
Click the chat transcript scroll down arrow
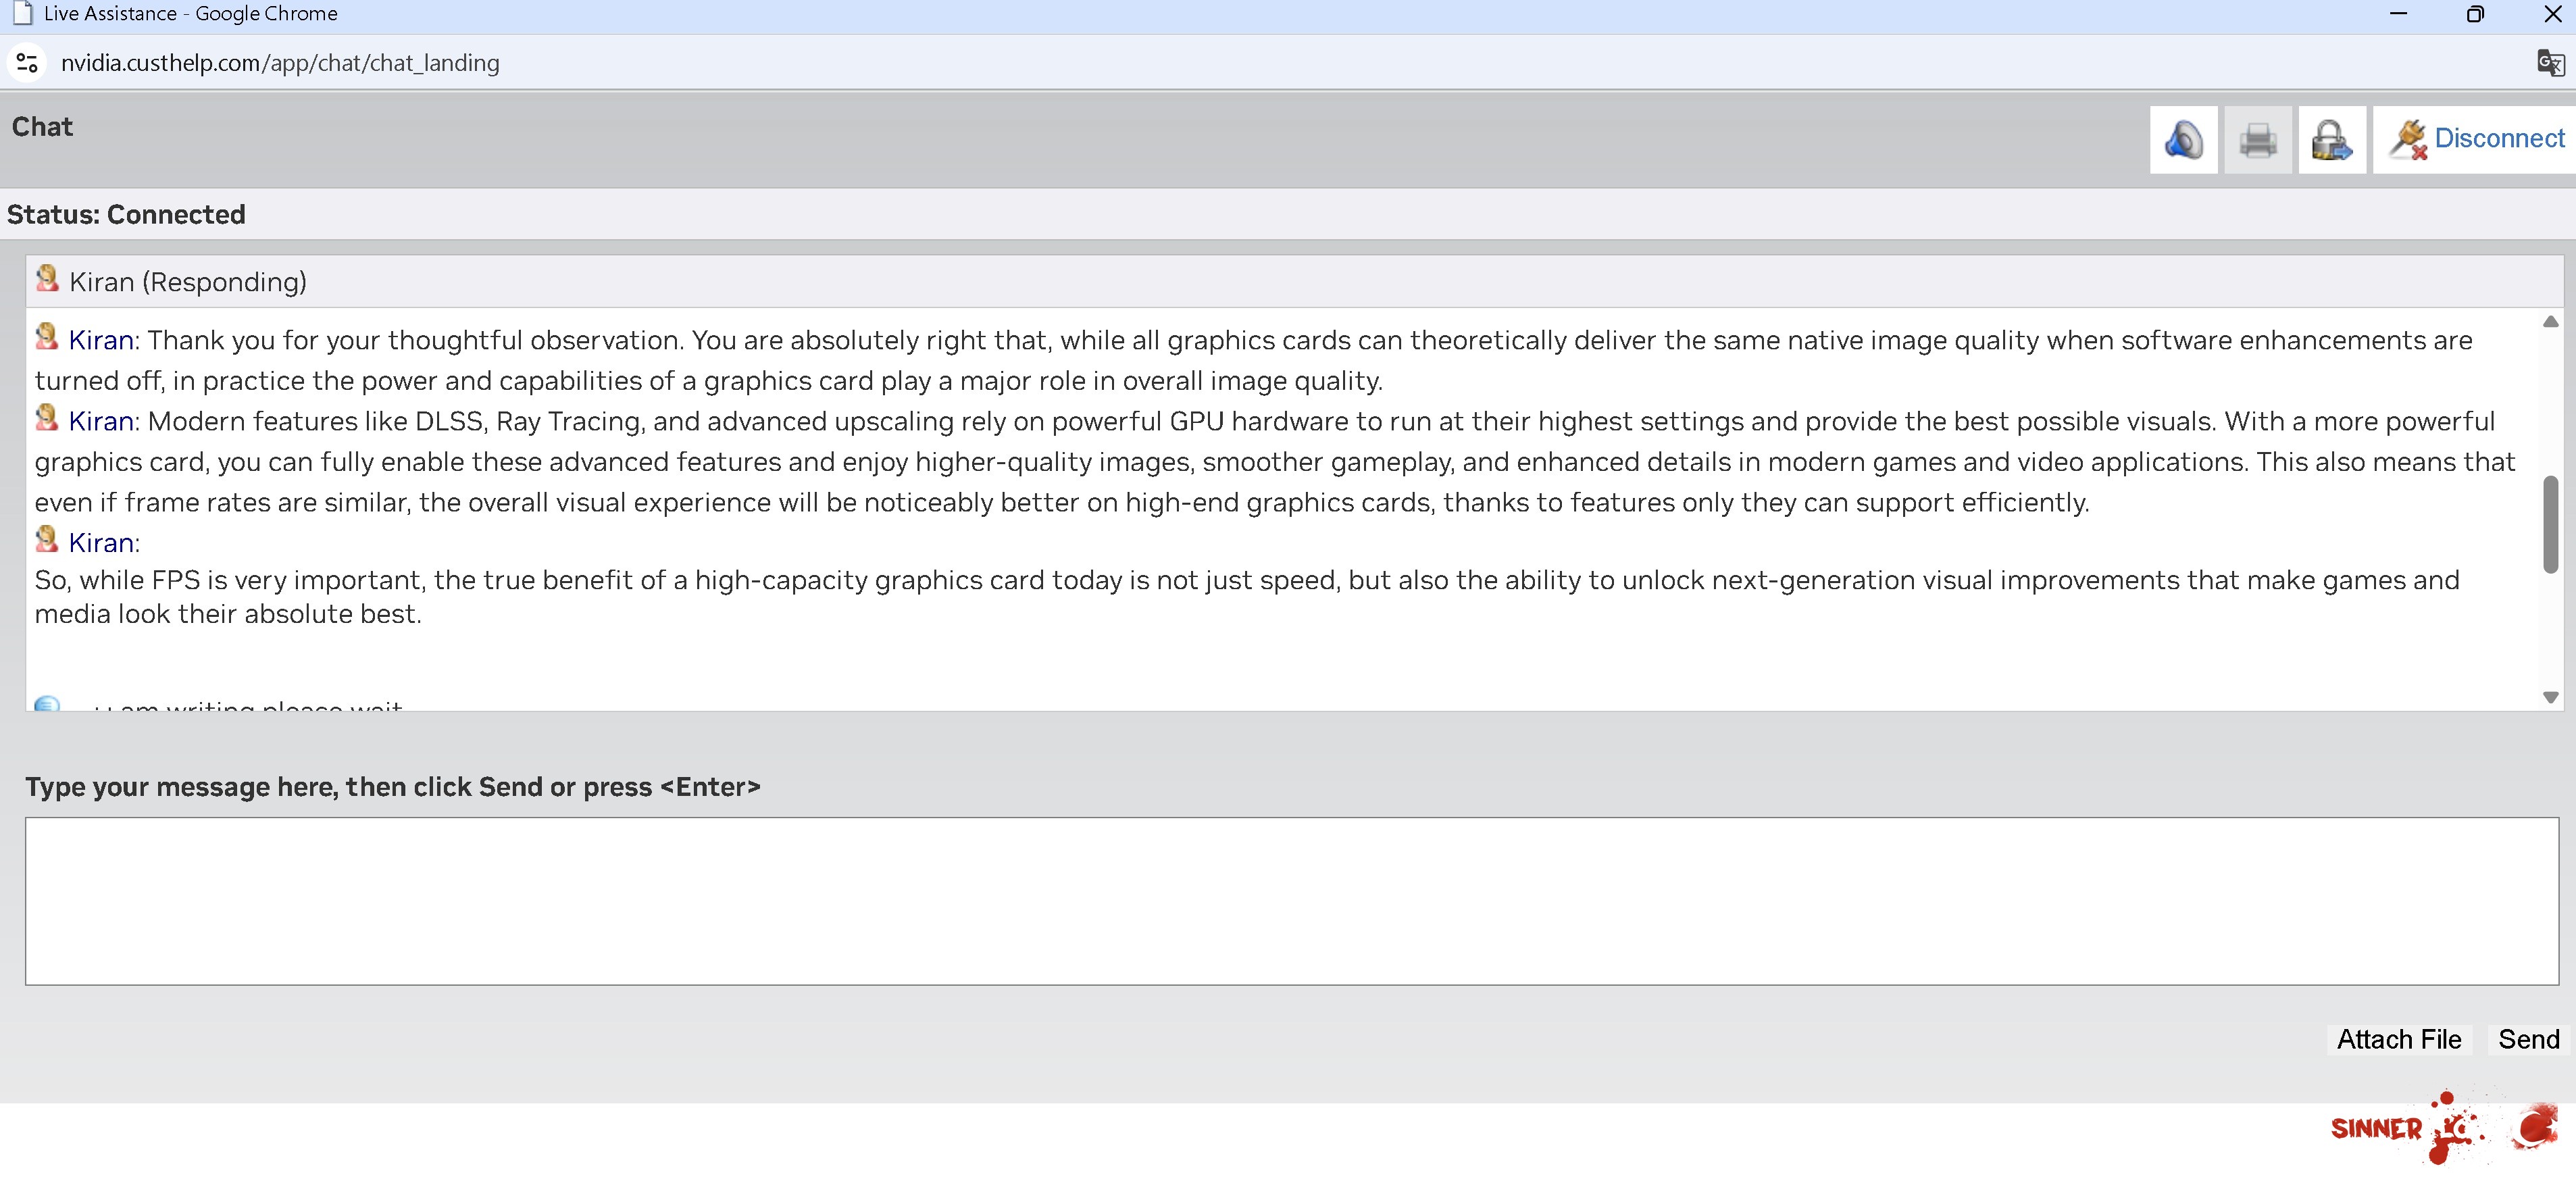[2550, 697]
